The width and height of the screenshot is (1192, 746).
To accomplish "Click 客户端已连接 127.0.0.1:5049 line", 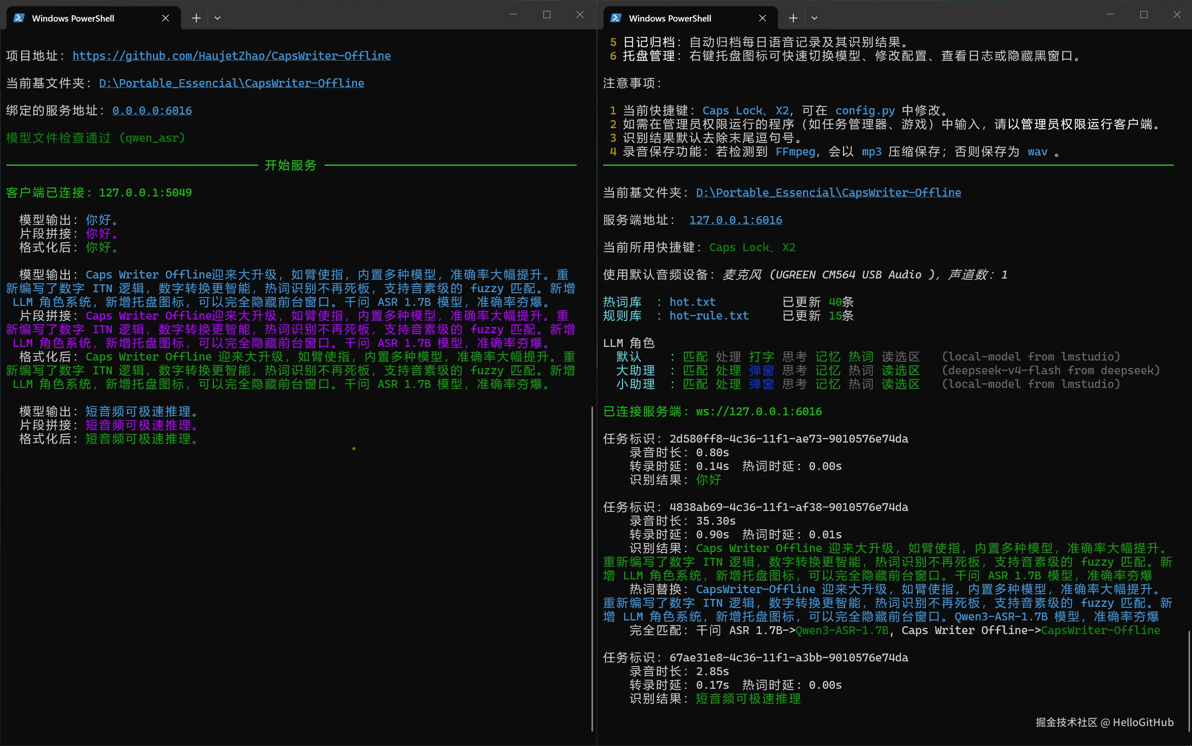I will [99, 192].
